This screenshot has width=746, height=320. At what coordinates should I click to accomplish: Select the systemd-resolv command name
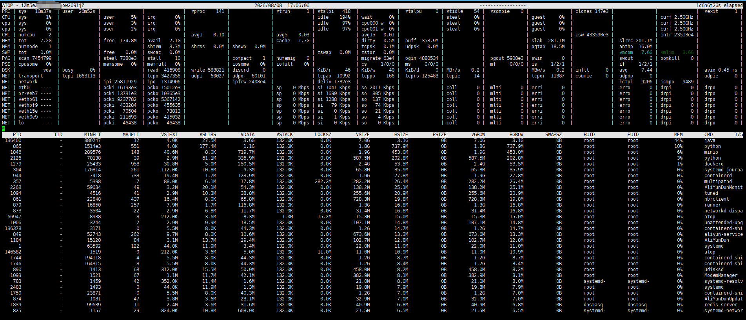pos(723,281)
